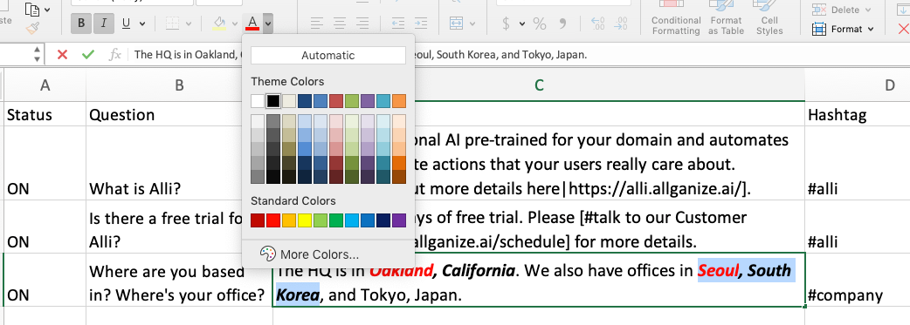The image size is (910, 325).
Task: Open the Borders dropdown arrow
Action: click(x=189, y=24)
